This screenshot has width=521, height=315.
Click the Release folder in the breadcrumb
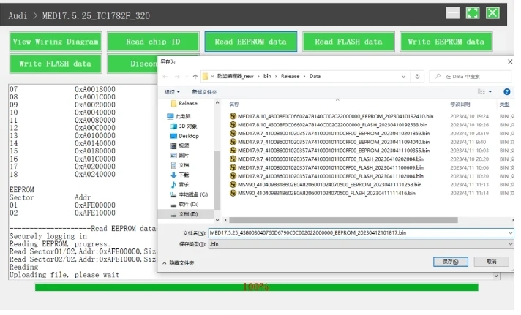(x=290, y=76)
